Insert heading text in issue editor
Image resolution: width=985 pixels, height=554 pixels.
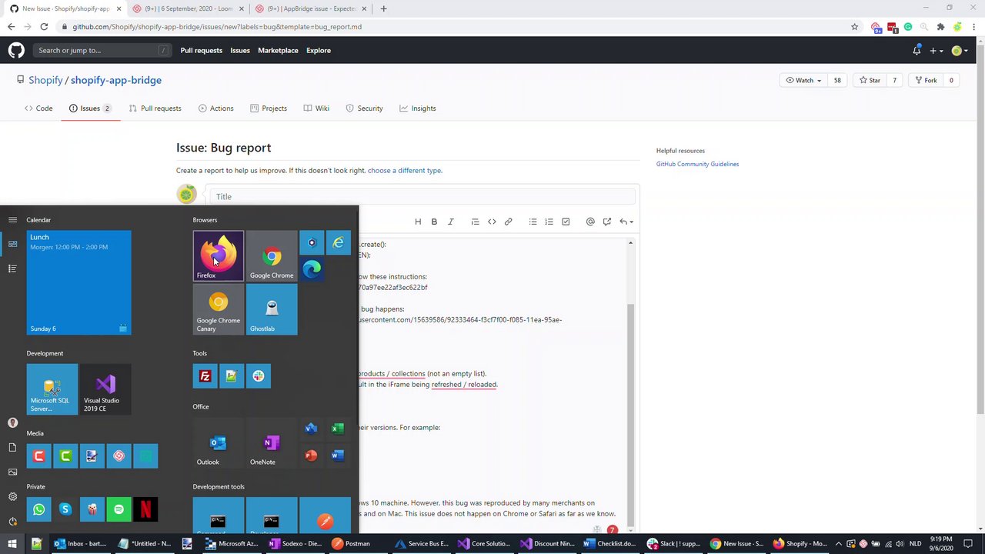pos(418,222)
